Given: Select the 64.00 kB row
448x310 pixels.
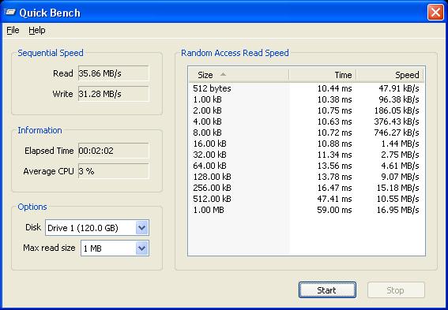Looking at the screenshot, I should click(x=307, y=166).
